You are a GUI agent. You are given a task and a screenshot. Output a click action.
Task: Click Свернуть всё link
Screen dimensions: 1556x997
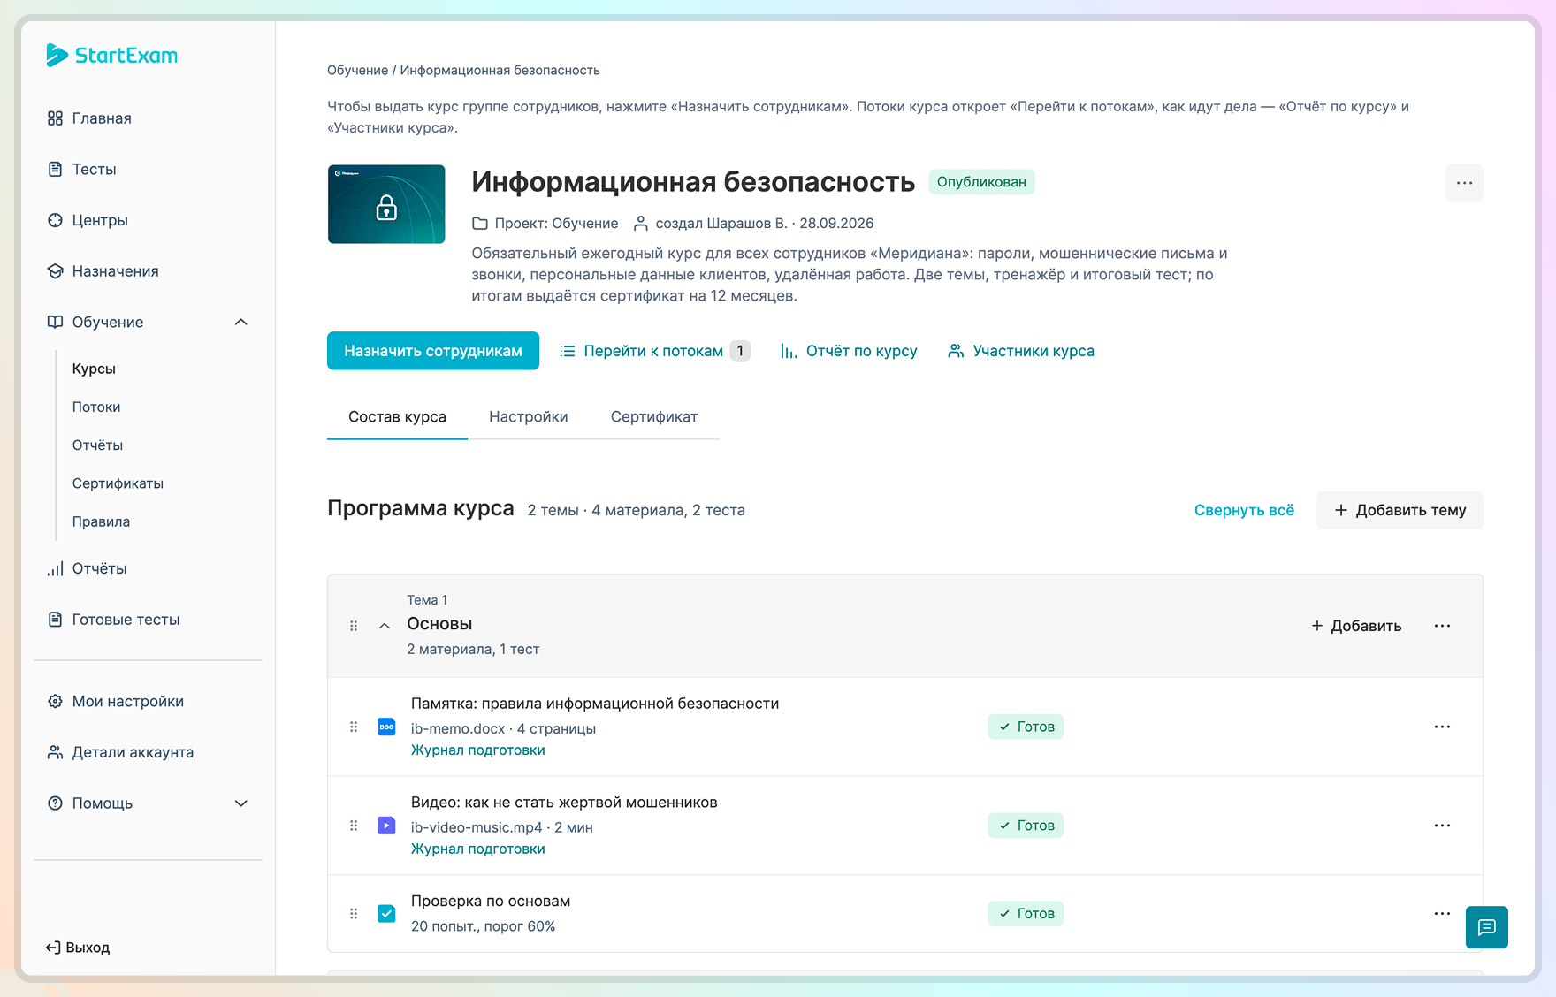click(1244, 510)
